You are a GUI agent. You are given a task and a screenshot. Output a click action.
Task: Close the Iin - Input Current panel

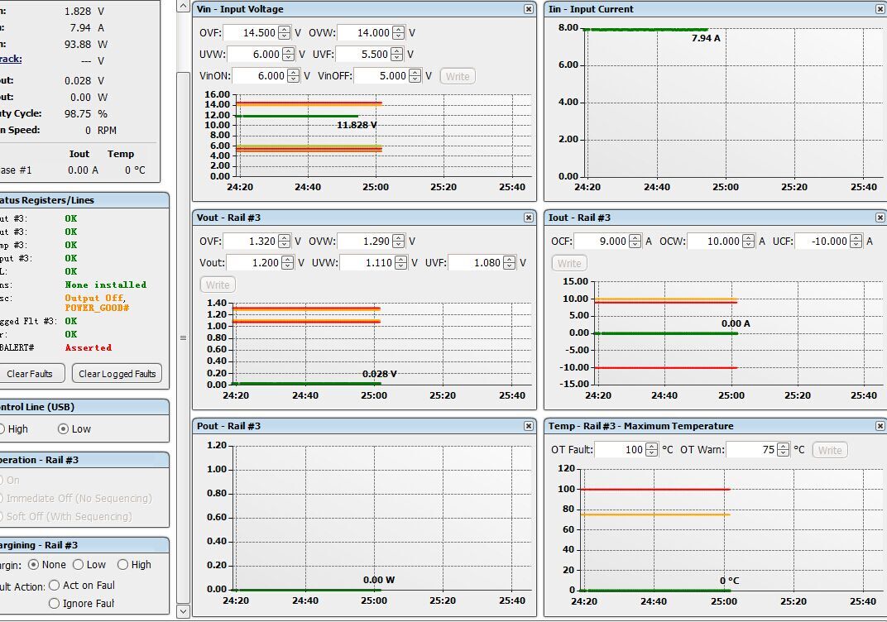880,9
